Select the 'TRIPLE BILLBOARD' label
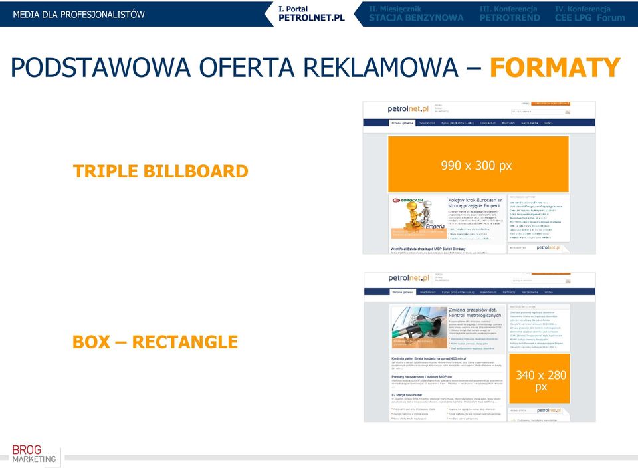 pos(160,171)
